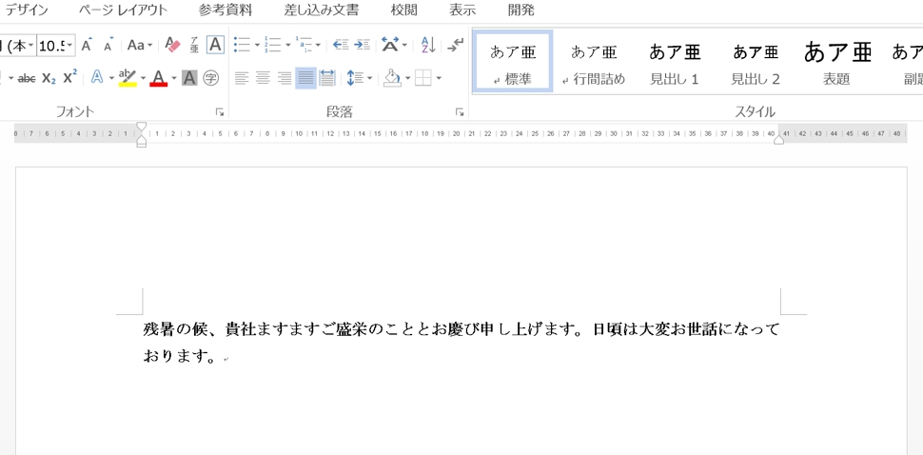This screenshot has width=923, height=455.
Task: Open the 参考資料 ribbon tab
Action: [x=226, y=10]
